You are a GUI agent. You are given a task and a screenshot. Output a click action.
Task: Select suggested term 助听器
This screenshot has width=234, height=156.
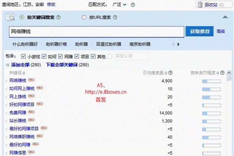[82, 44]
